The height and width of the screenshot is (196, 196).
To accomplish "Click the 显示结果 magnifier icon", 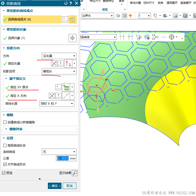I will click(75, 173).
